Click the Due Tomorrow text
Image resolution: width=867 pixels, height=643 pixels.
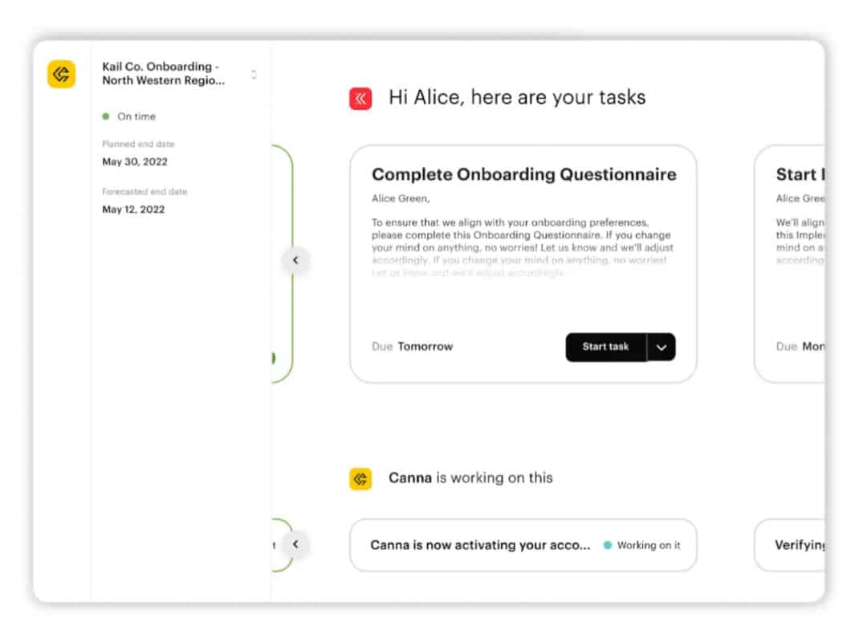click(412, 346)
